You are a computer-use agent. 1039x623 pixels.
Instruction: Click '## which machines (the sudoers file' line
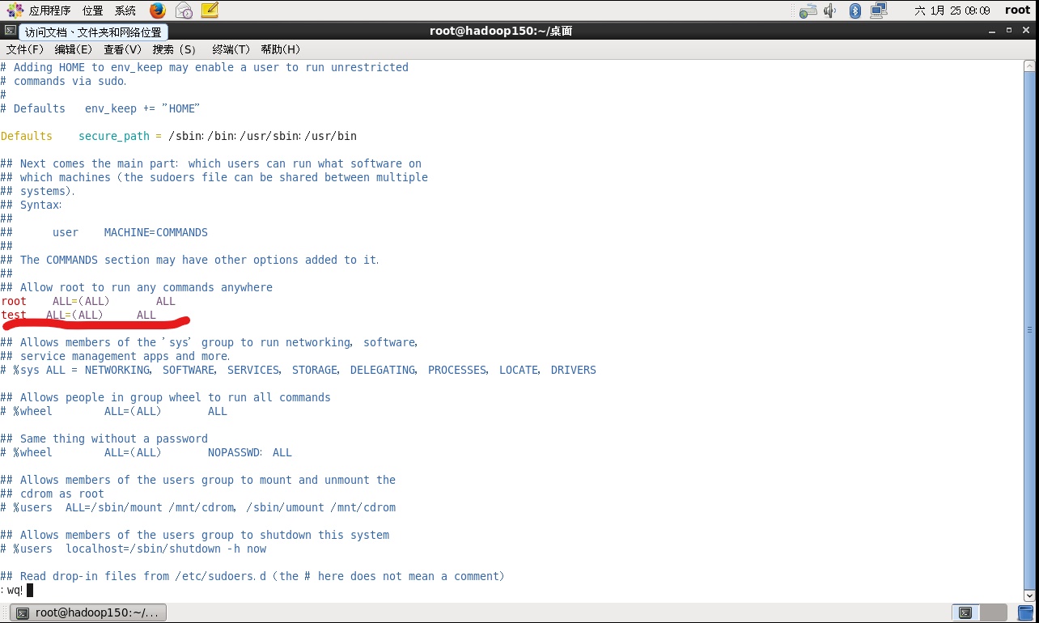pos(214,177)
